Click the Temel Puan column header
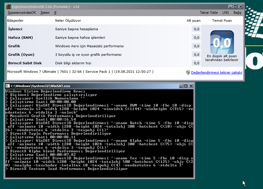Viewport: 263px width, 189px height. click(222, 21)
